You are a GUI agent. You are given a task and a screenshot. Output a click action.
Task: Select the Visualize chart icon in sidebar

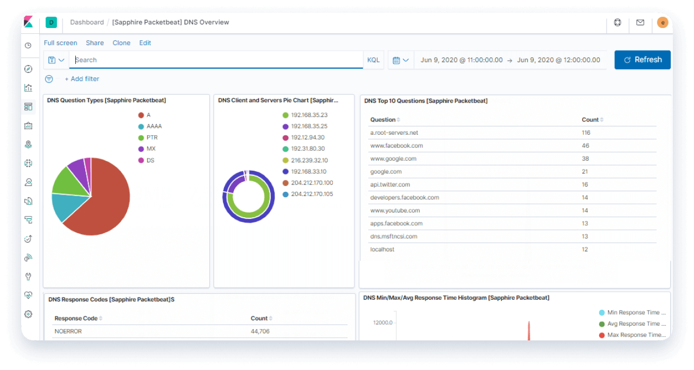(x=28, y=88)
